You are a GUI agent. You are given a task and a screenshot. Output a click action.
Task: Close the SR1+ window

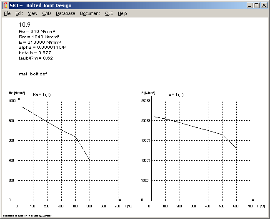(264, 5)
